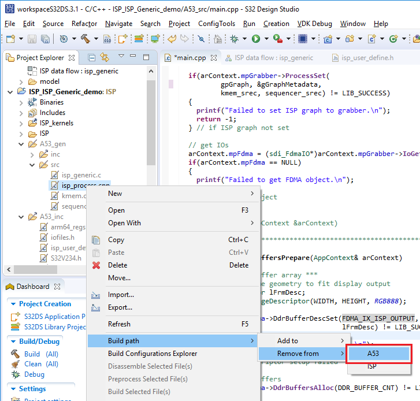The image size is (420, 401).
Task: Click the Save All toolbar icon
Action: [x=44, y=39]
